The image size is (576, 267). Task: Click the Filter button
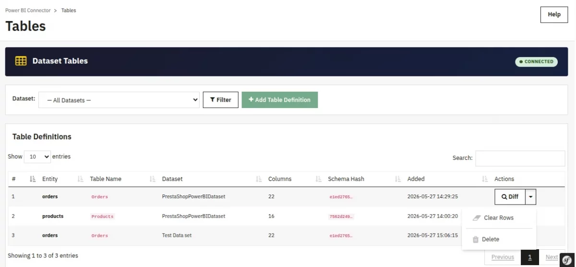221,100
